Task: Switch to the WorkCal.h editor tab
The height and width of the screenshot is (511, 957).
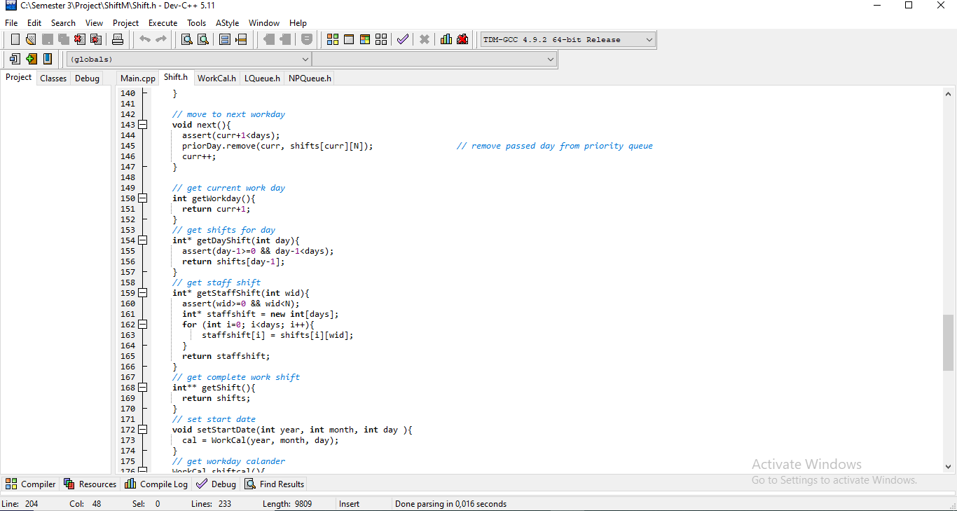Action: (217, 79)
